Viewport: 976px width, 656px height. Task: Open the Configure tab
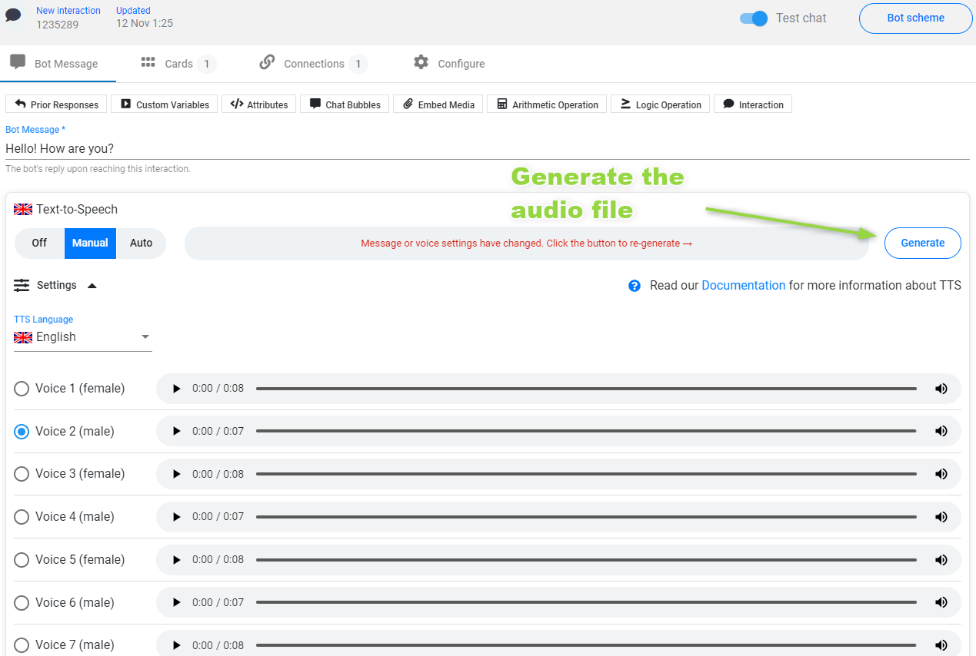(x=449, y=64)
